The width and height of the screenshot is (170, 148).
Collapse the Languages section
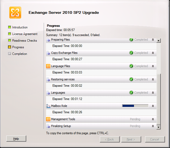[153, 93]
